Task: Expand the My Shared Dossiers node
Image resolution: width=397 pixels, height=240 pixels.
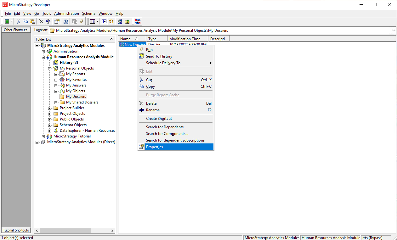Action: point(56,102)
